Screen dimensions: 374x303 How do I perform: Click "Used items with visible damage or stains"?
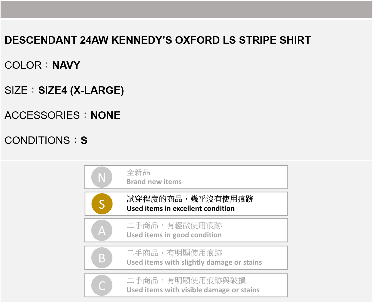[193, 290]
